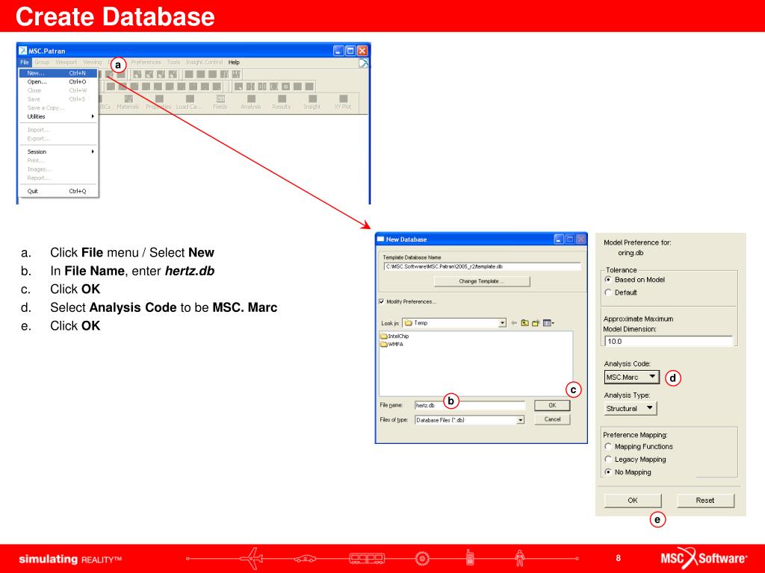Open the Analysis Code MSC.Marc dropdown

(x=631, y=378)
